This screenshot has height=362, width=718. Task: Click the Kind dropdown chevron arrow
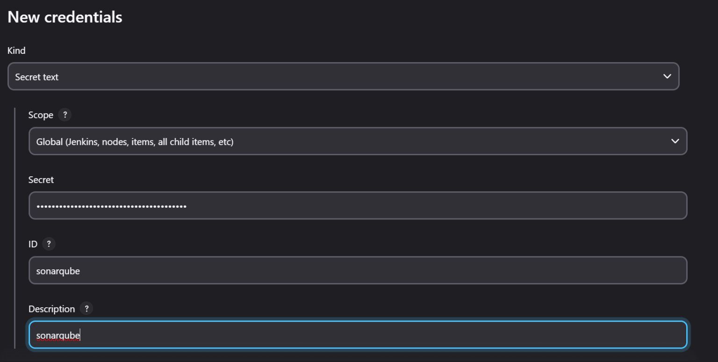668,76
